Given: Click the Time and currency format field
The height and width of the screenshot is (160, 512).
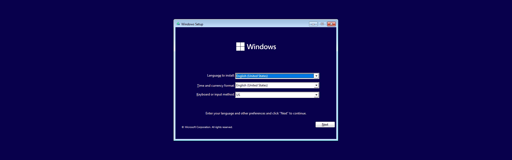Looking at the screenshot, I should click(x=277, y=85).
